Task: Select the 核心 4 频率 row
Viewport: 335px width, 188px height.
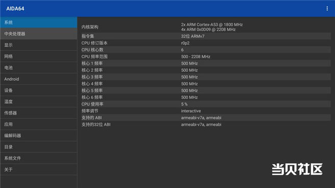Action: coord(206,84)
